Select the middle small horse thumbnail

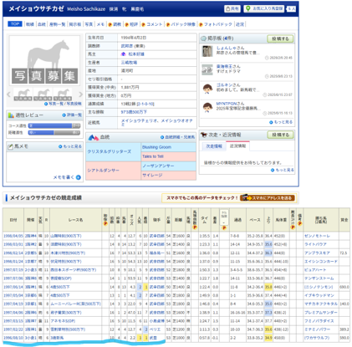[43, 94]
